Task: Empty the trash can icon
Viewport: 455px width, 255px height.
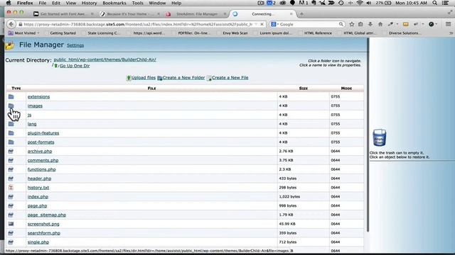Action: pyautogui.click(x=379, y=137)
